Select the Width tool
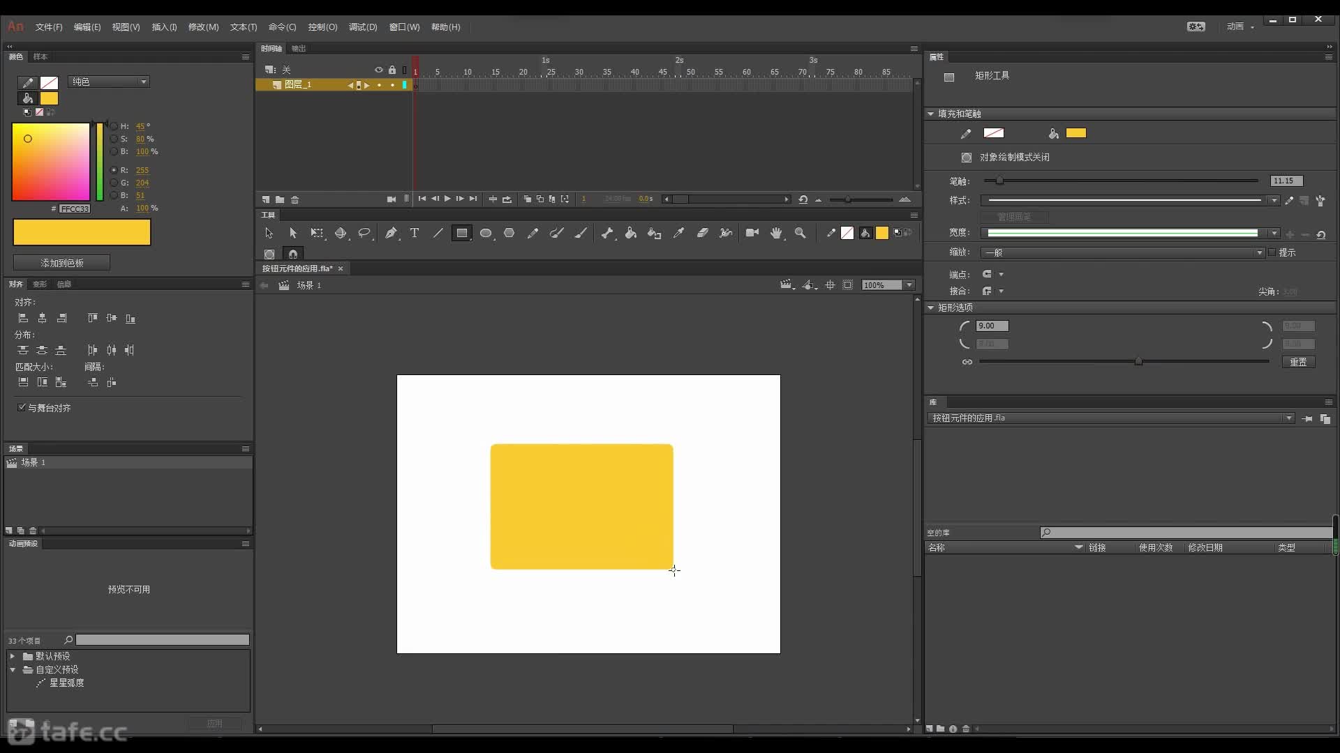The width and height of the screenshot is (1340, 753). [x=726, y=233]
